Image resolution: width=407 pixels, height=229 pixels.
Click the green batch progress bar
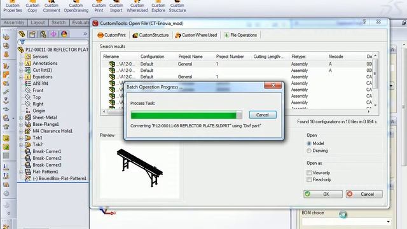[186, 115]
